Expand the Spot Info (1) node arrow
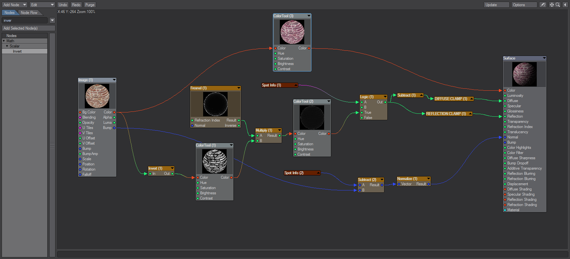 (x=296, y=85)
